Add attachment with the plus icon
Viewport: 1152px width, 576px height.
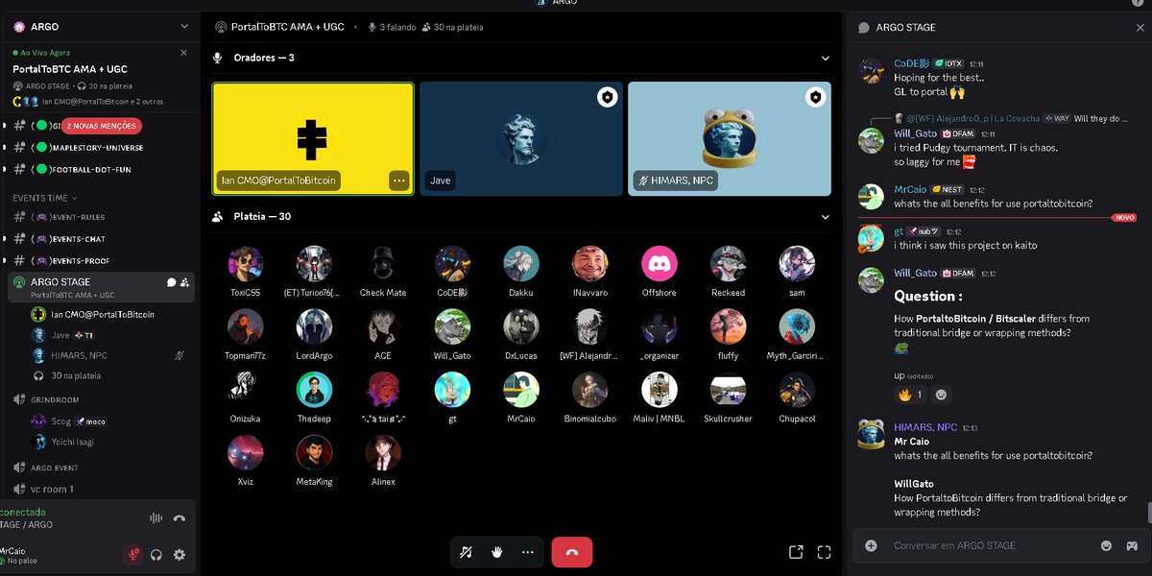(871, 545)
